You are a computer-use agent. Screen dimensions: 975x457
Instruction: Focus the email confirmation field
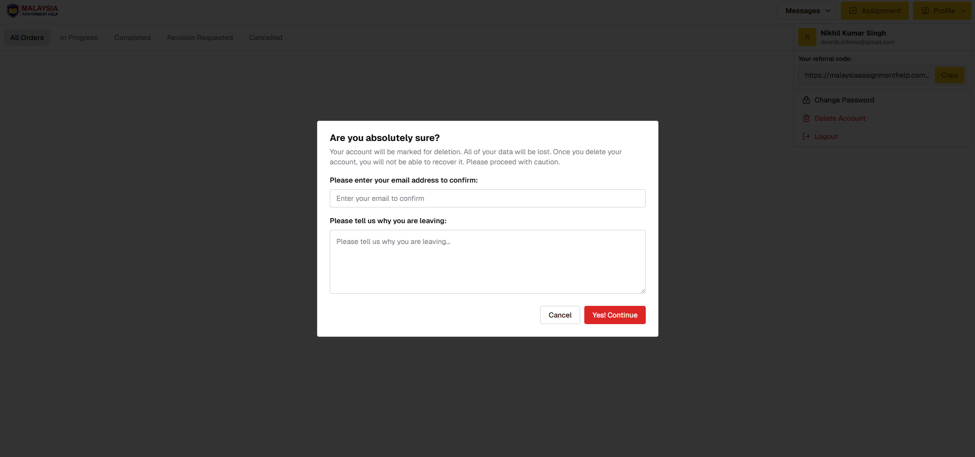pyautogui.click(x=488, y=198)
